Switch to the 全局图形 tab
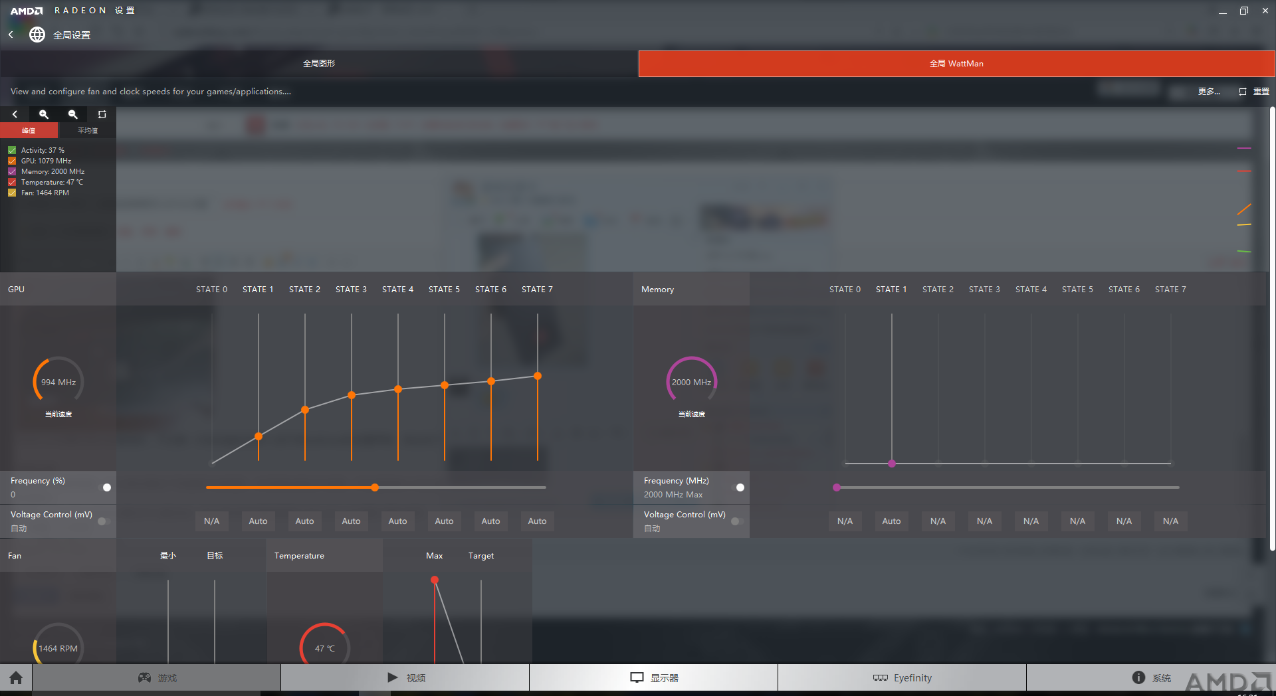This screenshot has height=696, width=1276. (x=319, y=64)
